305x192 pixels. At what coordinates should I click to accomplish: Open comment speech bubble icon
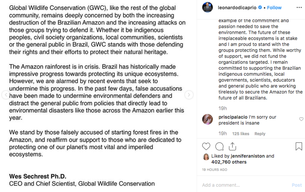click(x=219, y=146)
